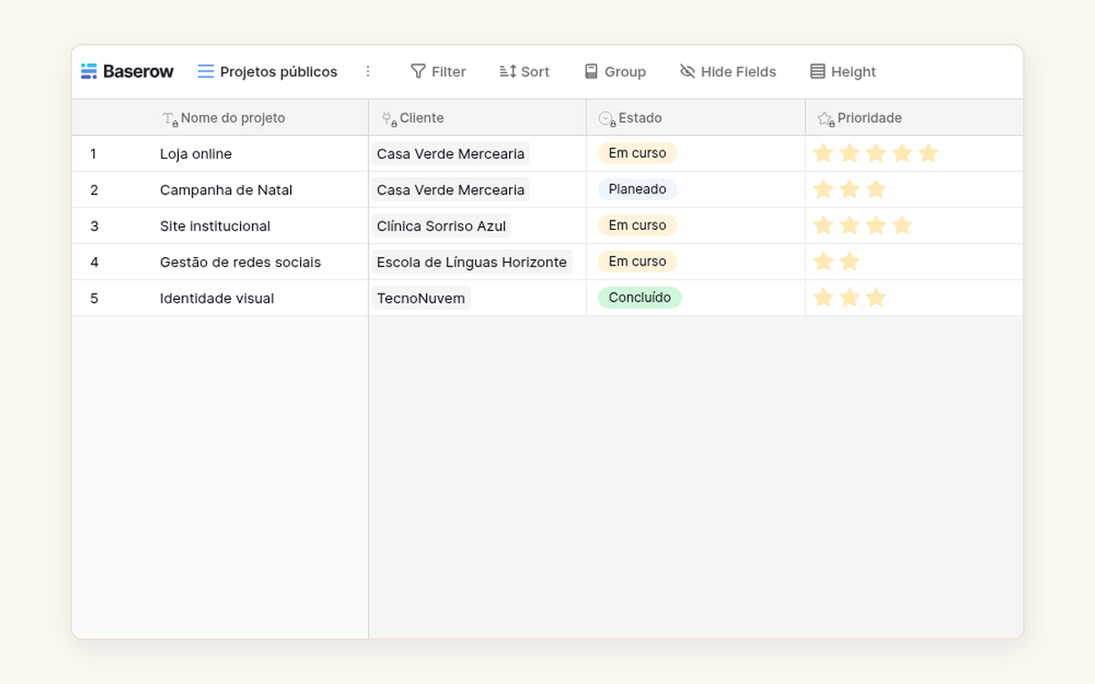Click the Escola de Línguas Horizonte client tag
Image resolution: width=1095 pixels, height=684 pixels.
click(x=472, y=262)
